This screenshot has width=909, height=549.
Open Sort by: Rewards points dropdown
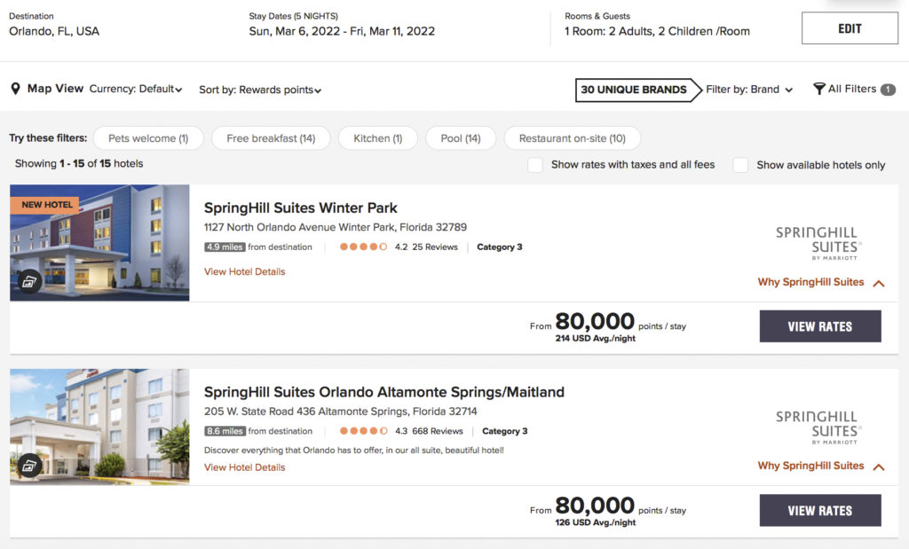click(x=260, y=90)
